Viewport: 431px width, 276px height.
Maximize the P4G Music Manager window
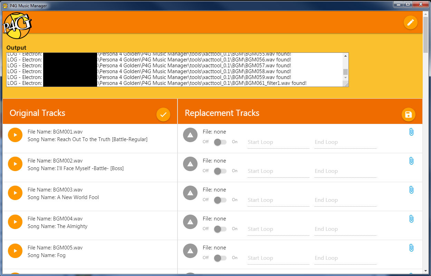coord(408,4)
